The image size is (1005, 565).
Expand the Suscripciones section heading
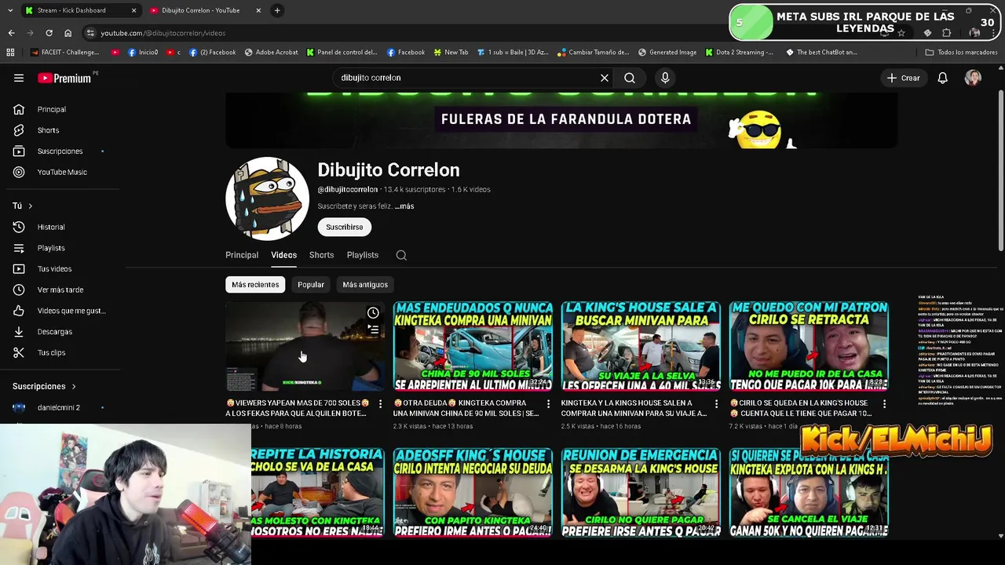(x=45, y=386)
